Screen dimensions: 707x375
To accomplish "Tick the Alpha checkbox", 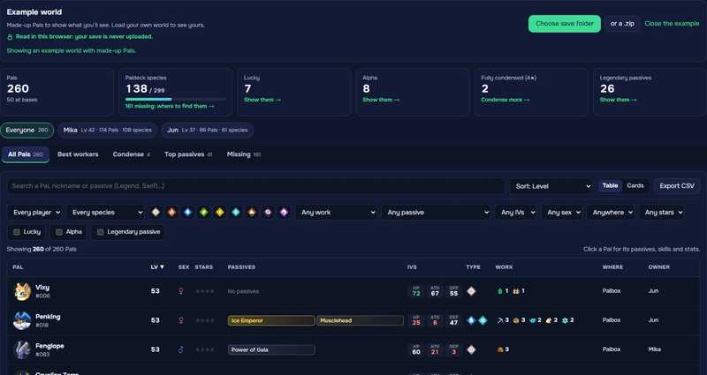I will coord(58,232).
